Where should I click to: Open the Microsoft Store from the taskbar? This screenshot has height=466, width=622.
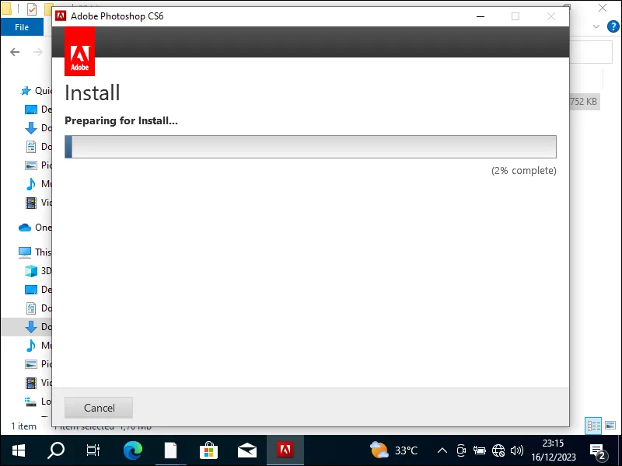tap(208, 450)
